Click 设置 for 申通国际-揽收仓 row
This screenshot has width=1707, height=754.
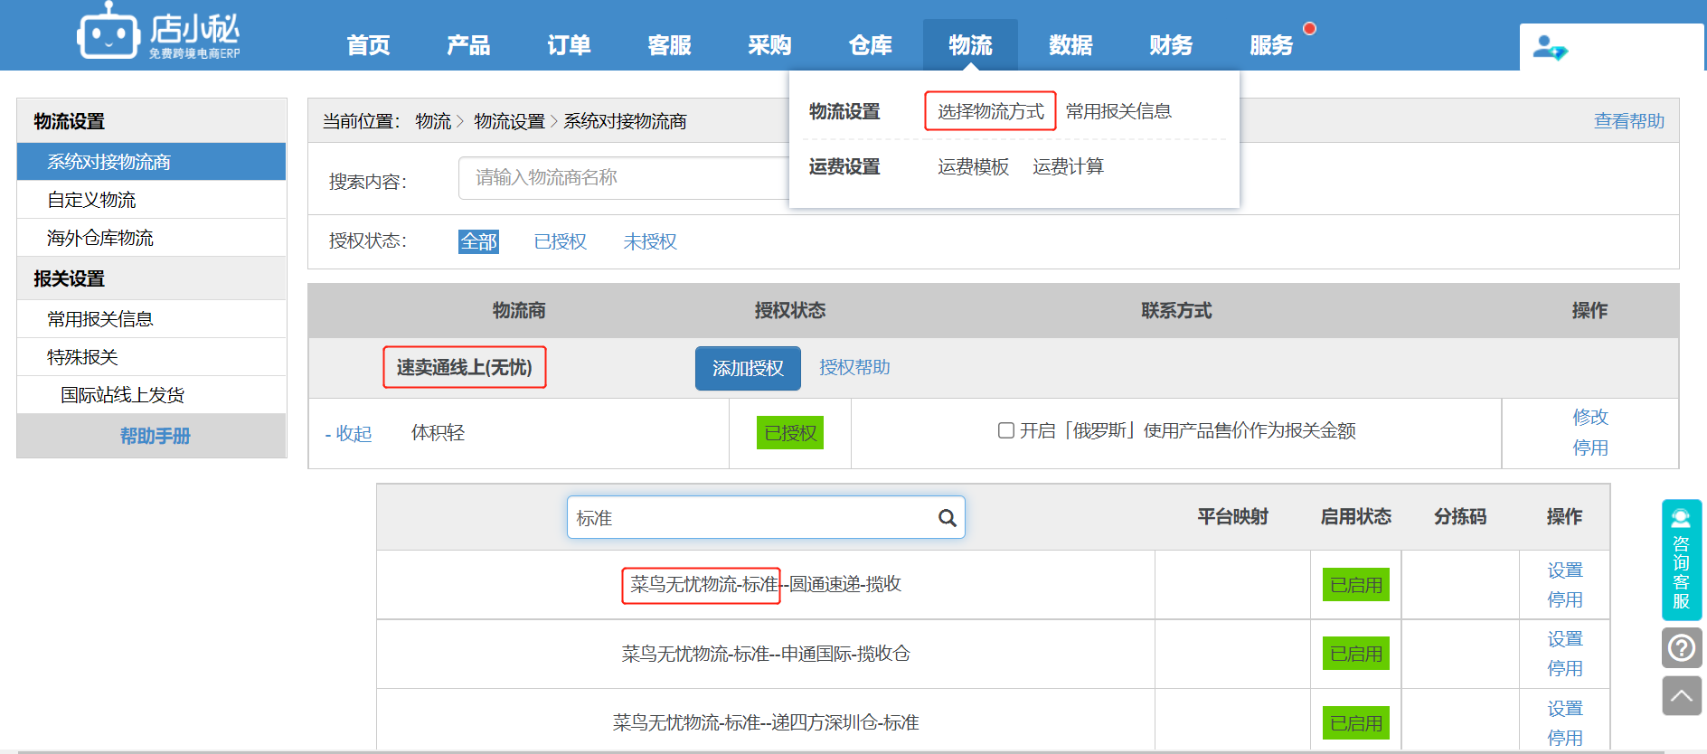coord(1565,639)
